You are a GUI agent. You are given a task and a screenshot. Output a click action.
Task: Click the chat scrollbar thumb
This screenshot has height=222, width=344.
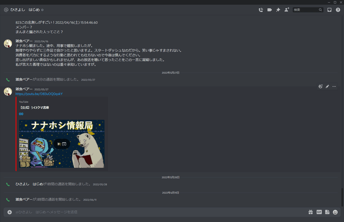pos(342,197)
